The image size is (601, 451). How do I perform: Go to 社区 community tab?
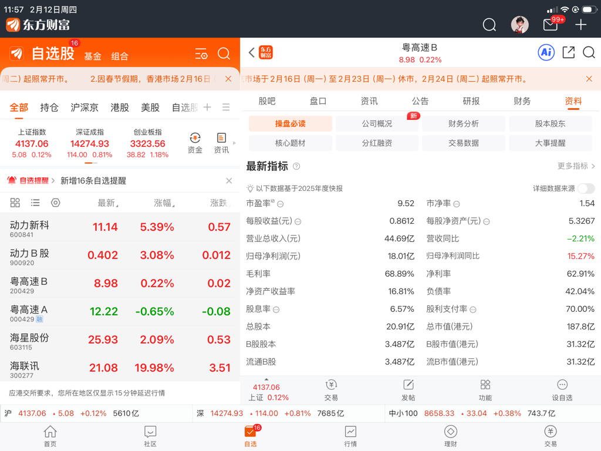tap(150, 436)
